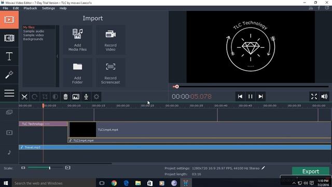
Task: Click the 00:00:30 ruler mark
Action: (x=172, y=105)
